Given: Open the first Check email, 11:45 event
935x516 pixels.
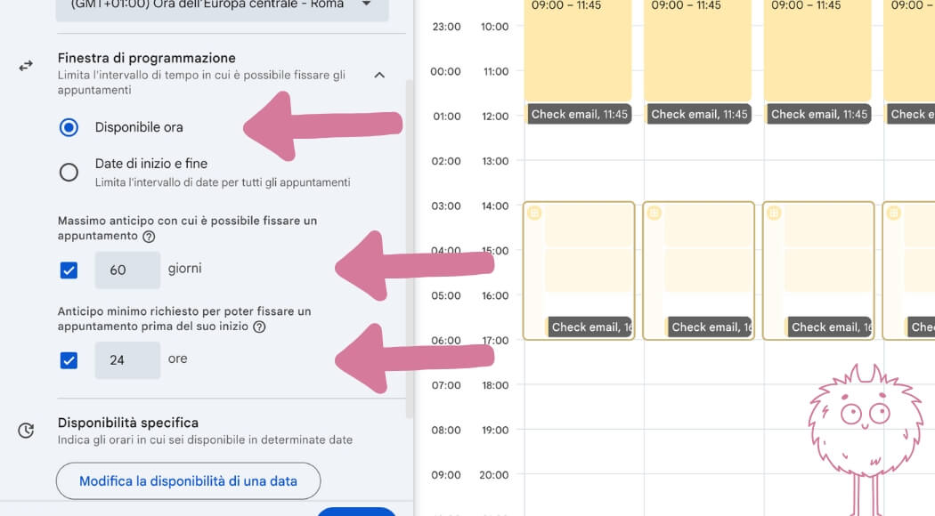Looking at the screenshot, I should [579, 114].
